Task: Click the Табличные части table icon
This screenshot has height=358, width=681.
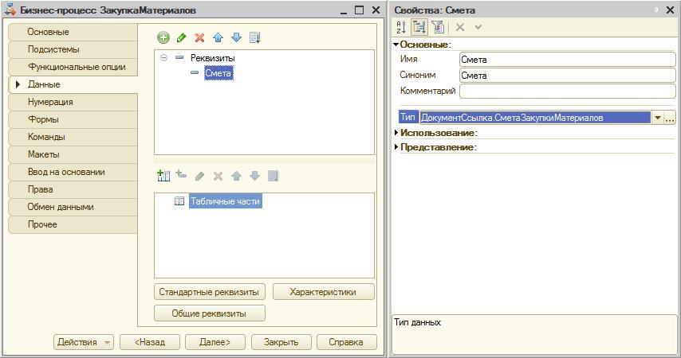Action: (x=179, y=200)
